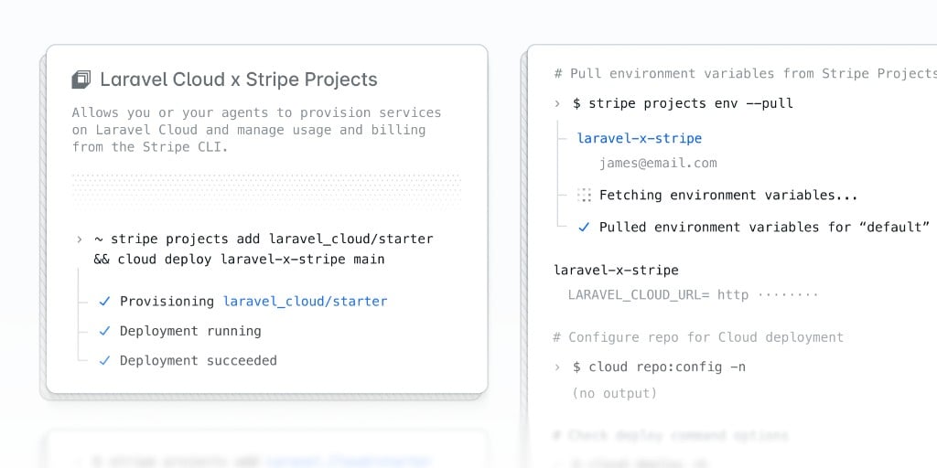937x468 pixels.
Task: Click the 'Deployment running' status text
Action: pos(190,331)
